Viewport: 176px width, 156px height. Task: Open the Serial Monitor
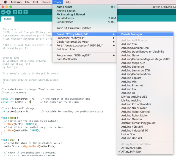[85, 18]
